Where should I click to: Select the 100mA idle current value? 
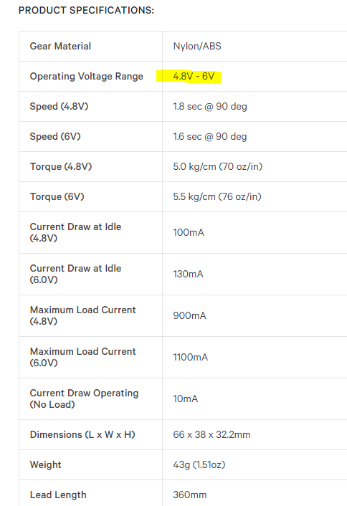(x=189, y=232)
